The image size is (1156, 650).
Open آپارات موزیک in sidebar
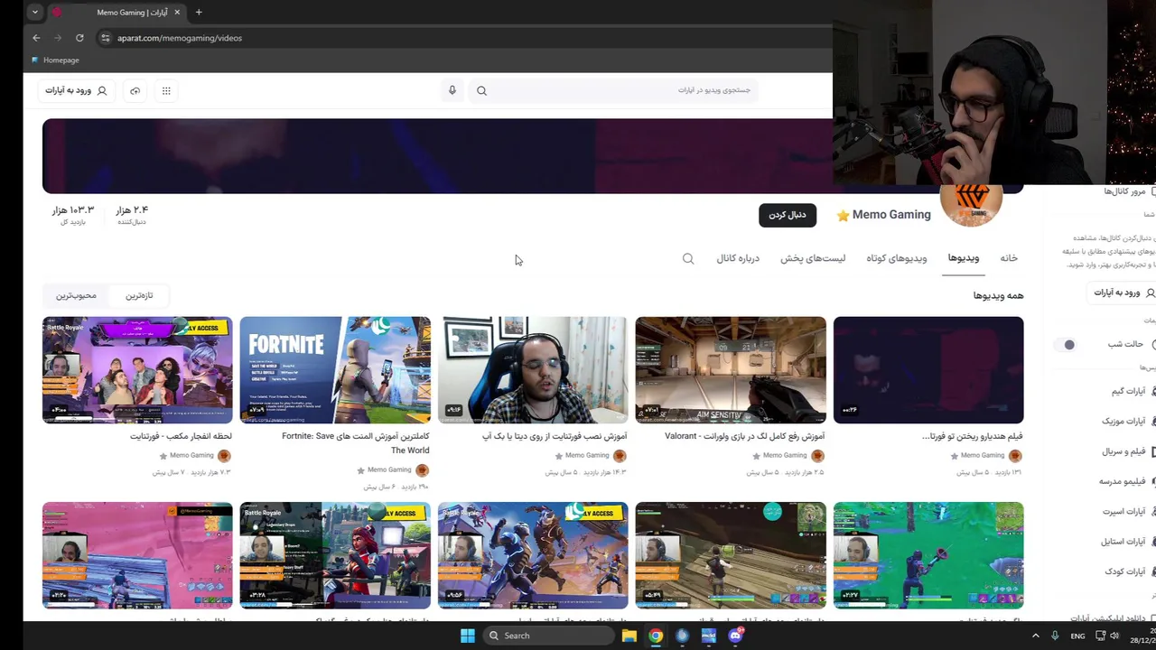[1129, 421]
